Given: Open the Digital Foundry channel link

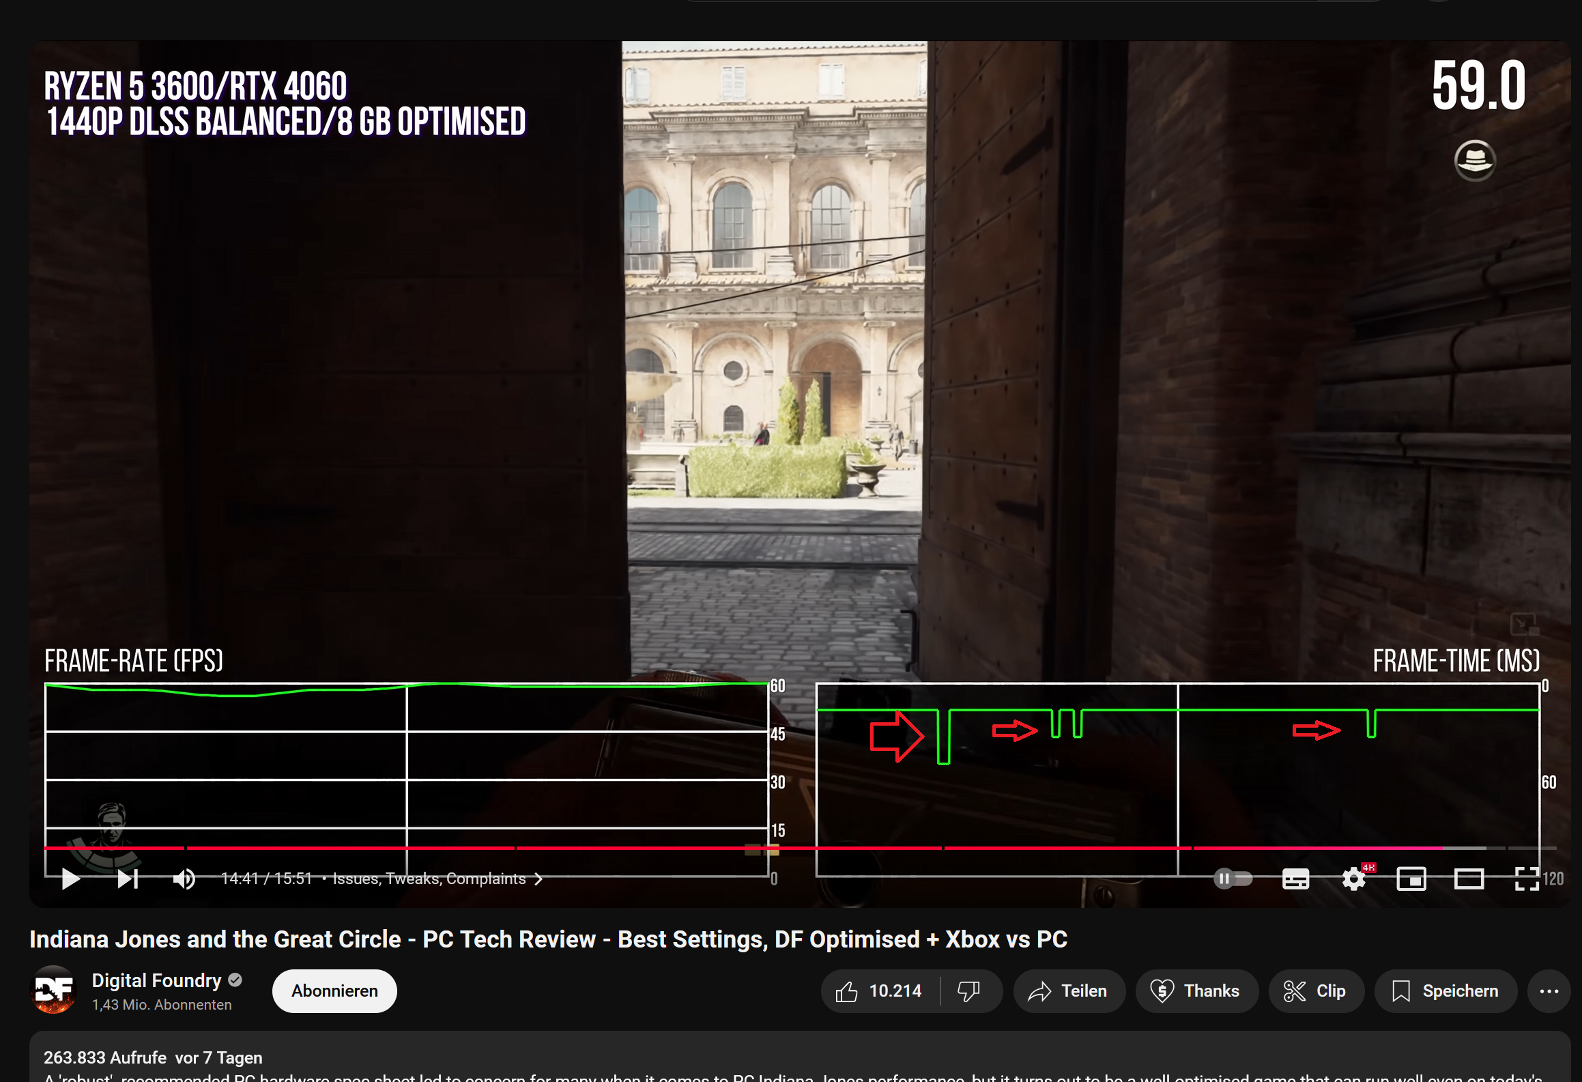Looking at the screenshot, I should [x=156, y=980].
